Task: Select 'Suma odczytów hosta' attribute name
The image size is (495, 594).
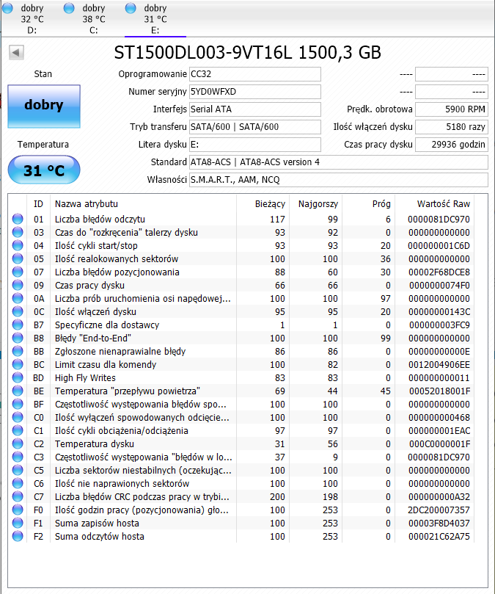Action: click(x=100, y=537)
